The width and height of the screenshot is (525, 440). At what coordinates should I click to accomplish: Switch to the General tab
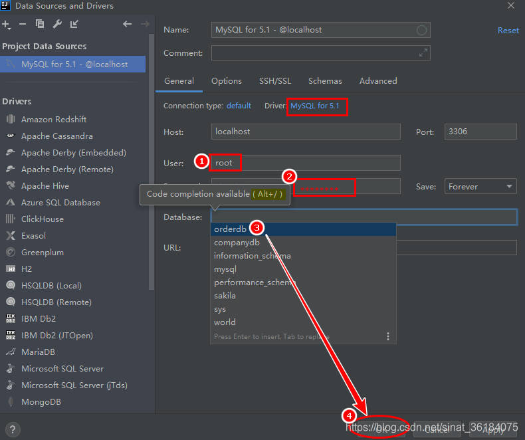(179, 81)
